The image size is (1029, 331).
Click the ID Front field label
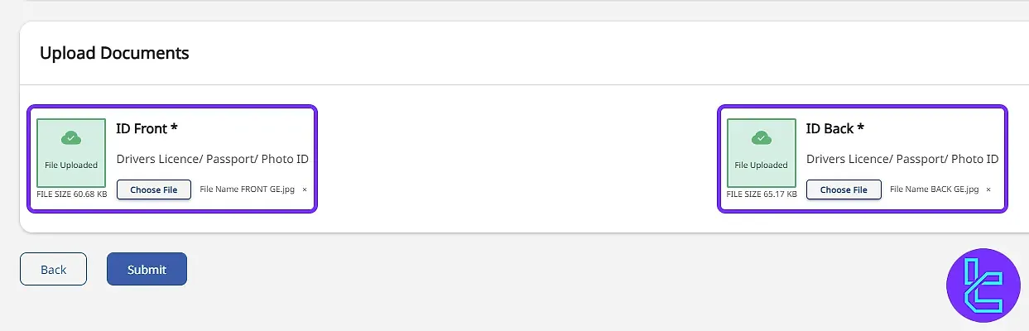tap(147, 128)
